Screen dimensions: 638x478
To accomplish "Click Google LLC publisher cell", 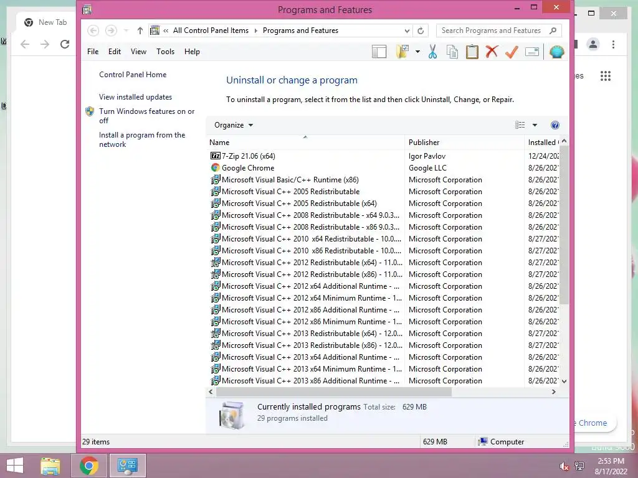I will tap(427, 168).
